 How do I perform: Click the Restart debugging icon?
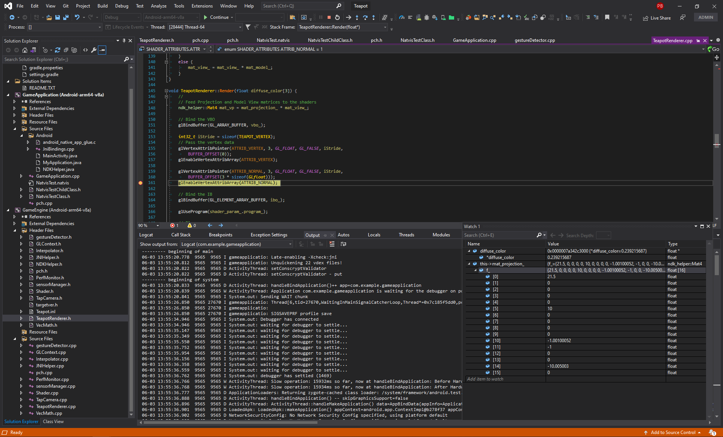click(337, 18)
